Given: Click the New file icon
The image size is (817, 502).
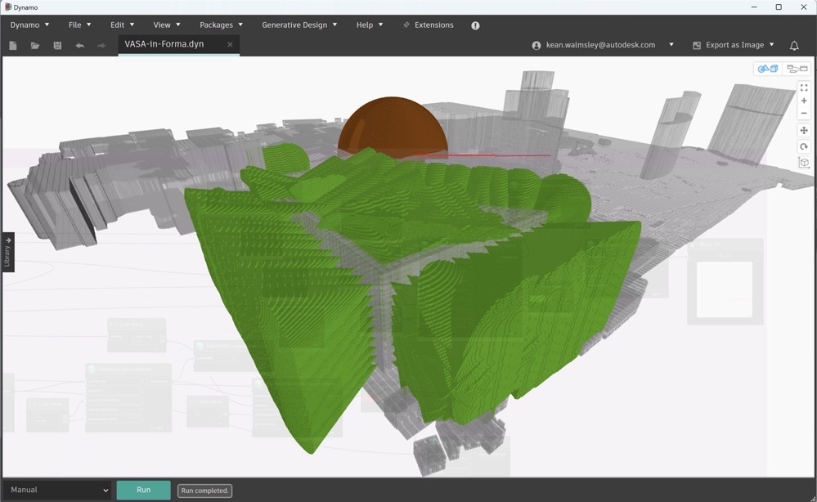Looking at the screenshot, I should pos(13,46).
